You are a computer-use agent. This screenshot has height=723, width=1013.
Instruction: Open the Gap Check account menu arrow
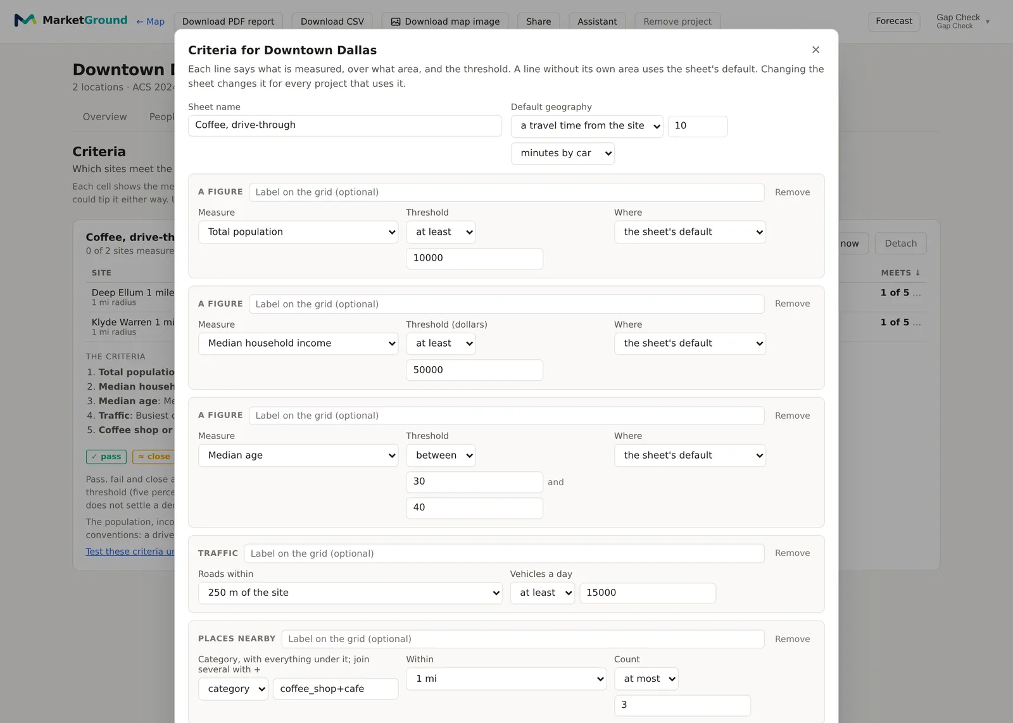tap(987, 22)
